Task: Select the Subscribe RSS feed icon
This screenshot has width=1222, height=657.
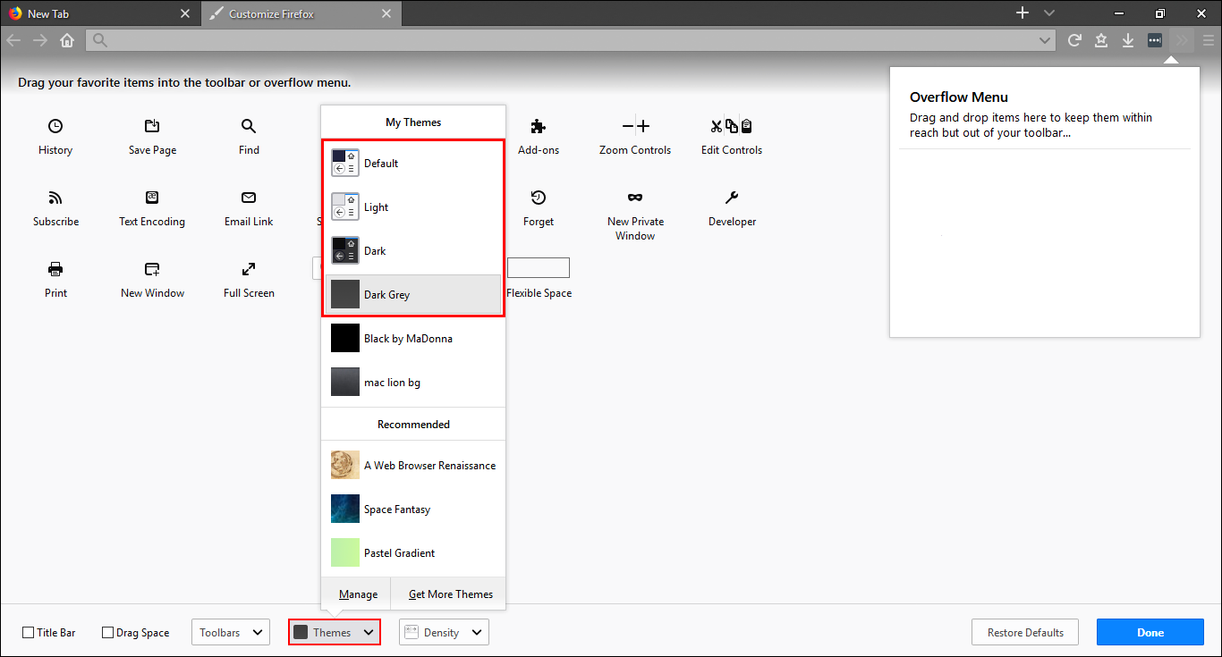Action: [55, 198]
